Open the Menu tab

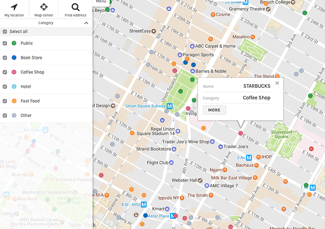point(101,2)
